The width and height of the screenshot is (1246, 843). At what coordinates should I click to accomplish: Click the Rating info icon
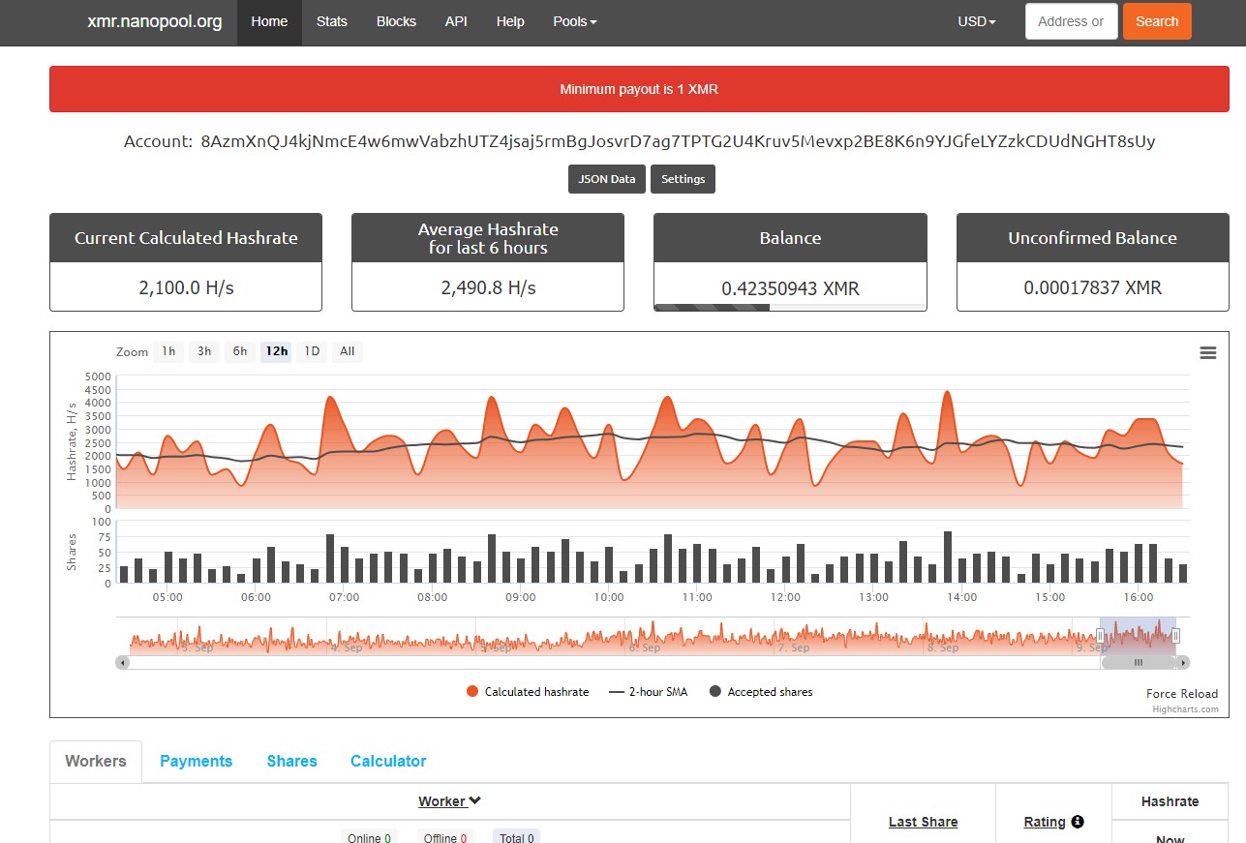1077,822
